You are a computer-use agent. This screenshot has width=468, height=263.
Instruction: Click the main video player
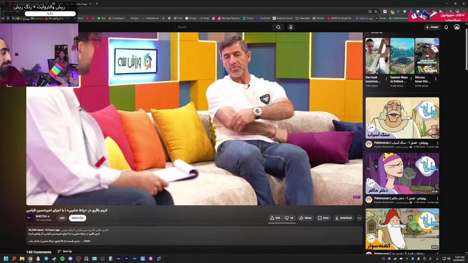(x=195, y=119)
